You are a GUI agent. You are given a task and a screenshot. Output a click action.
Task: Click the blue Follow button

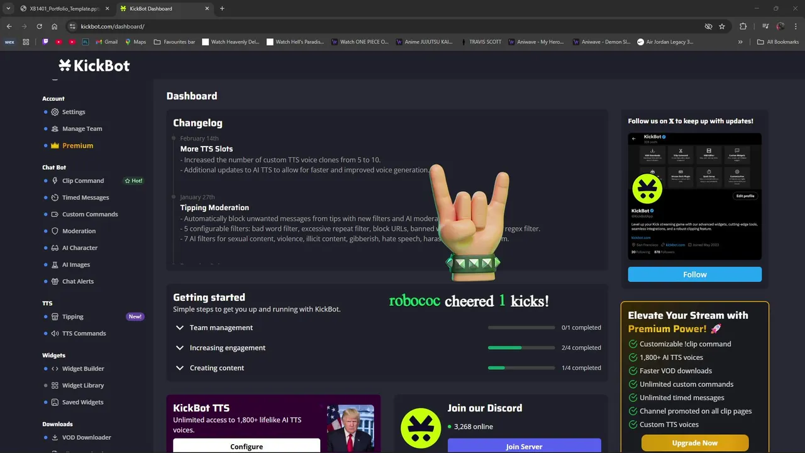click(x=694, y=274)
